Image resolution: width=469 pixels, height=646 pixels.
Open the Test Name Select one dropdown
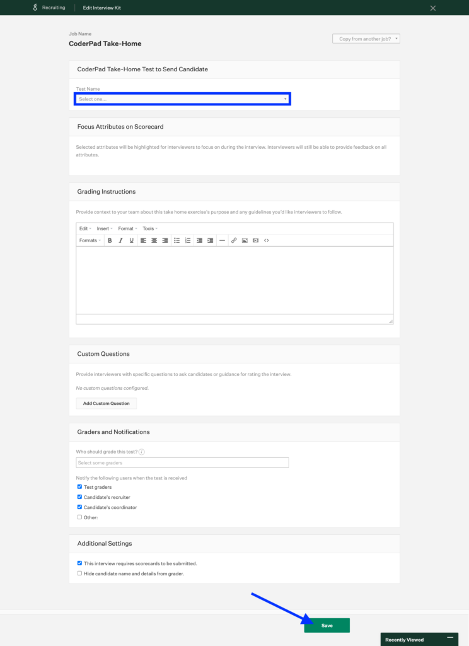coord(183,99)
